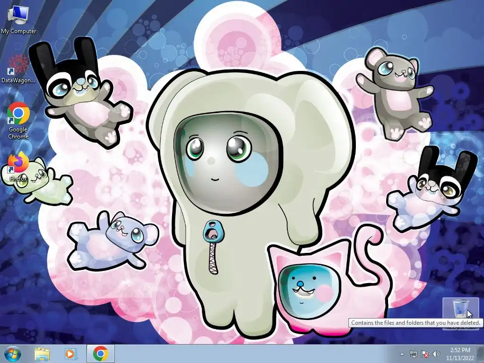
Task: Select the DataWagon desktop shortcut
Action: [x=18, y=69]
